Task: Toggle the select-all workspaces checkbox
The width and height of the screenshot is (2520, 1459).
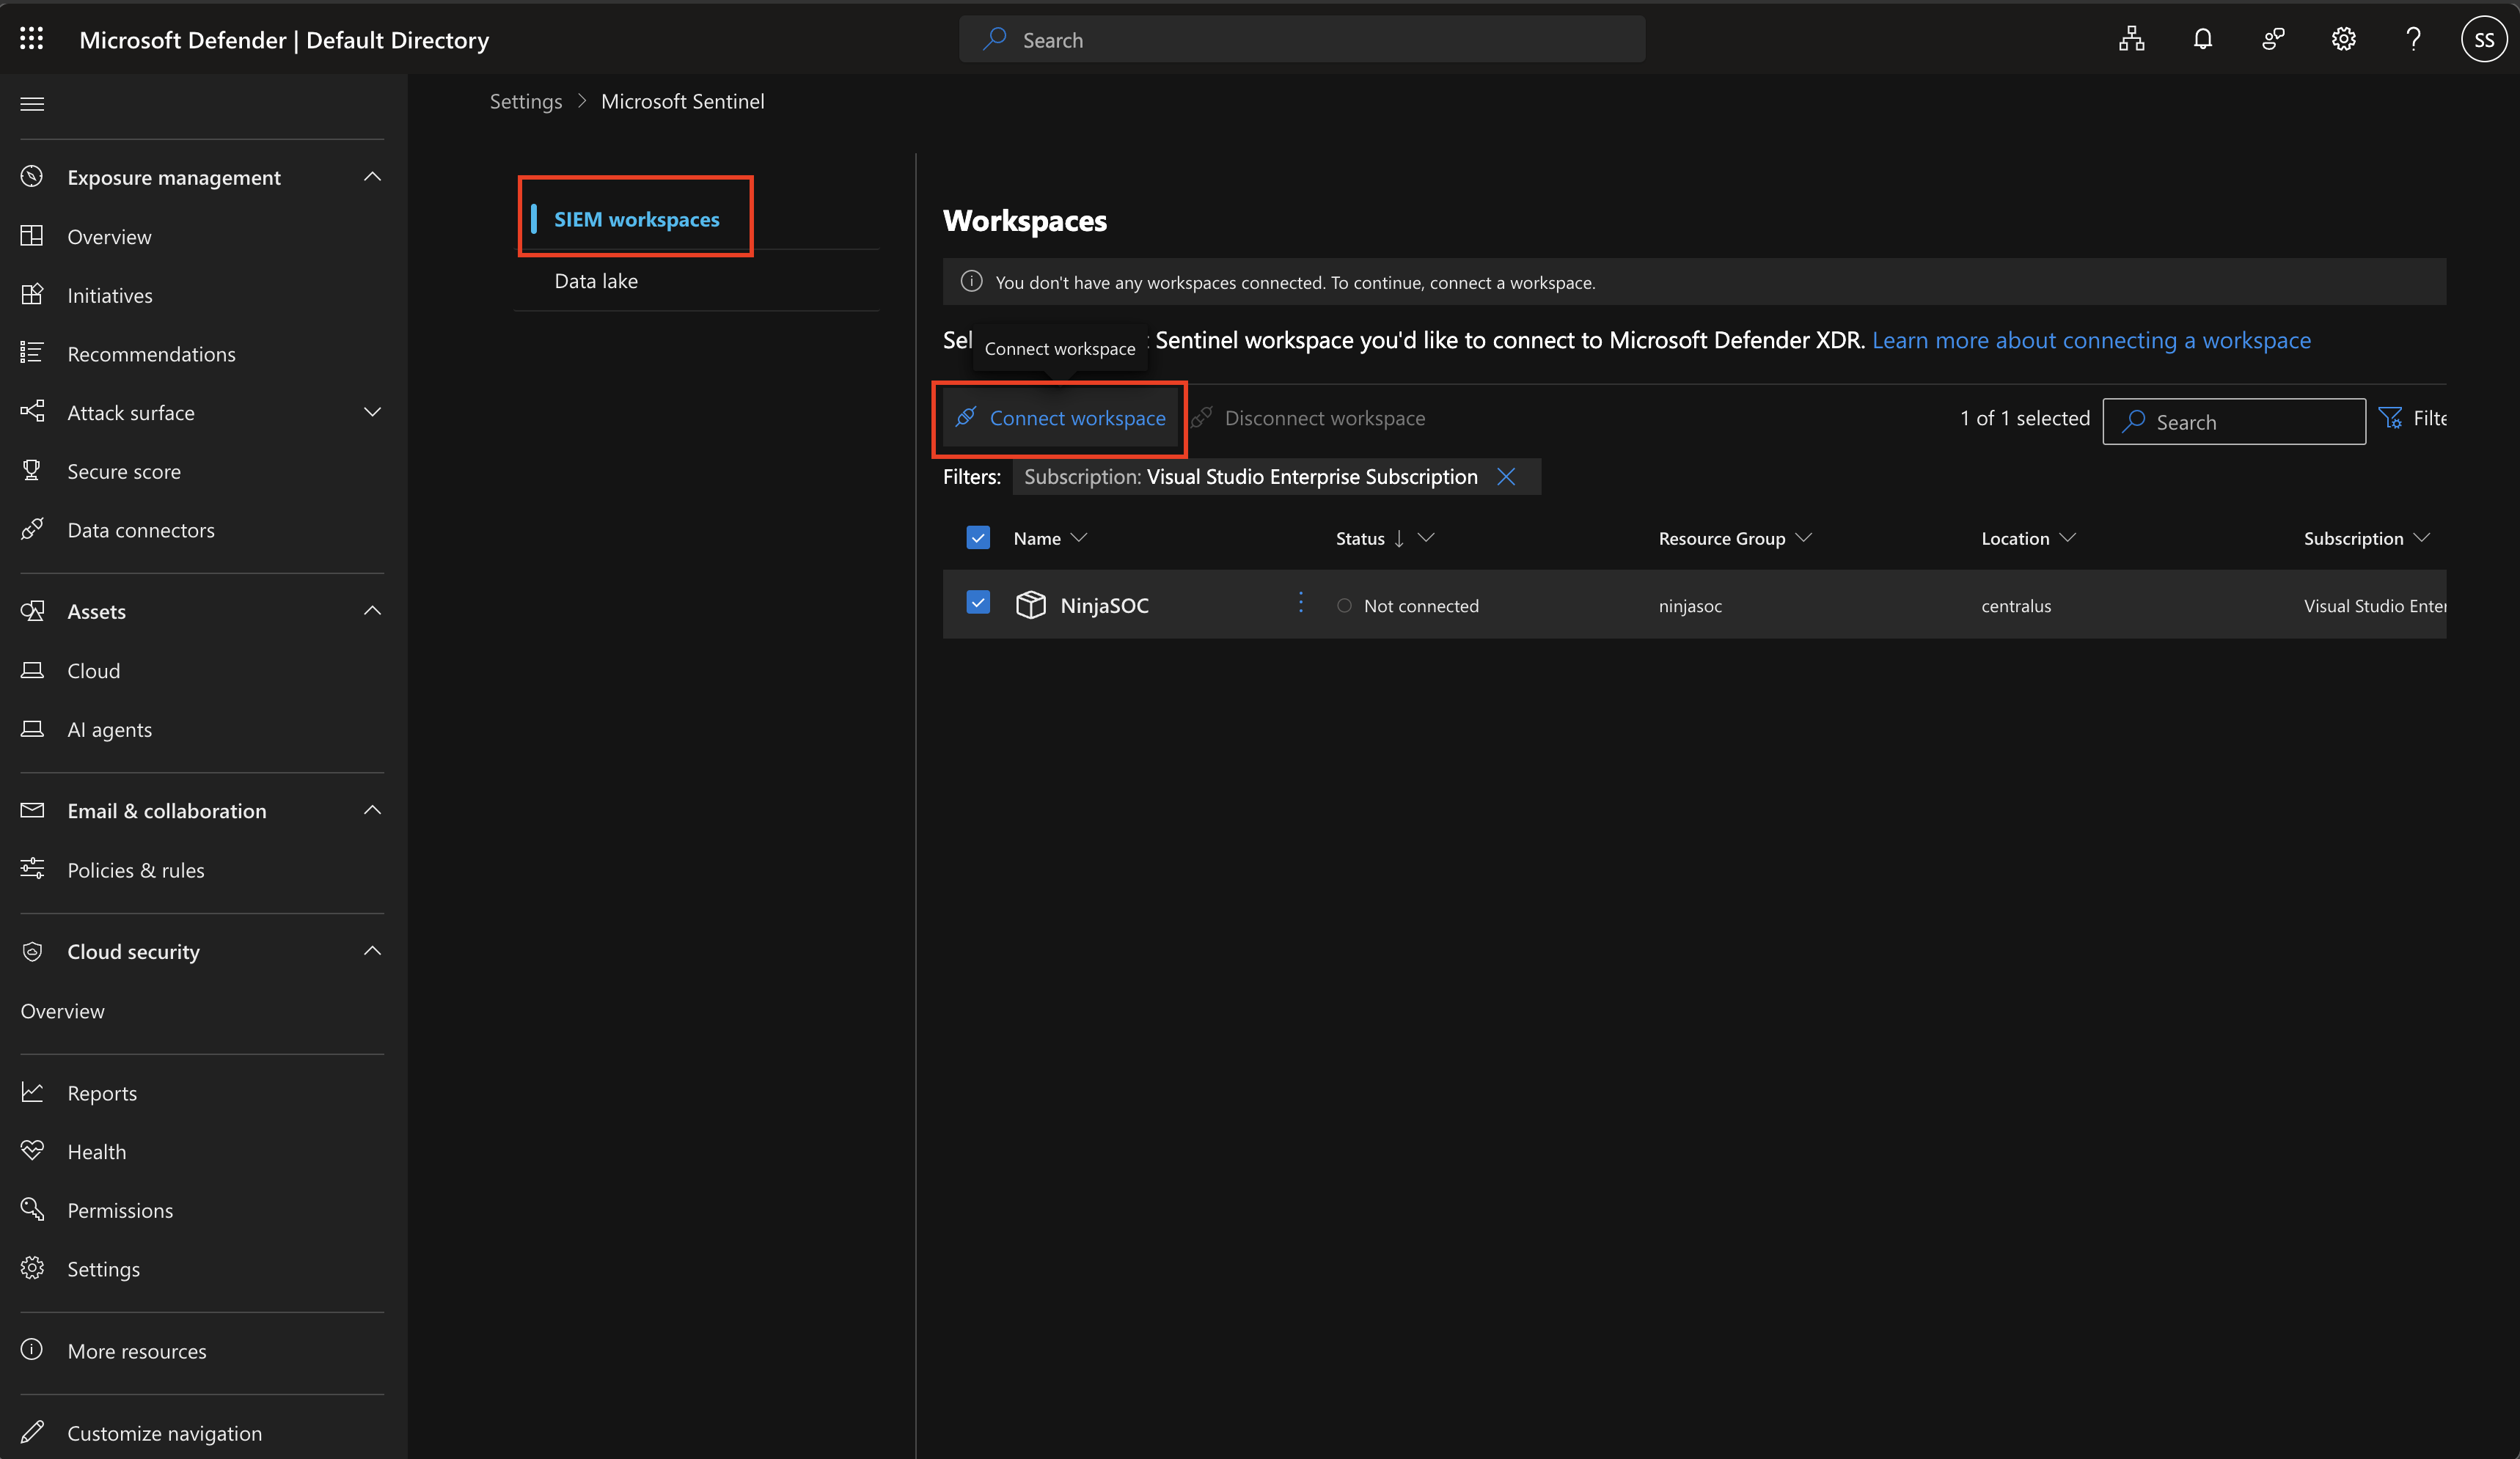Action: pyautogui.click(x=978, y=538)
